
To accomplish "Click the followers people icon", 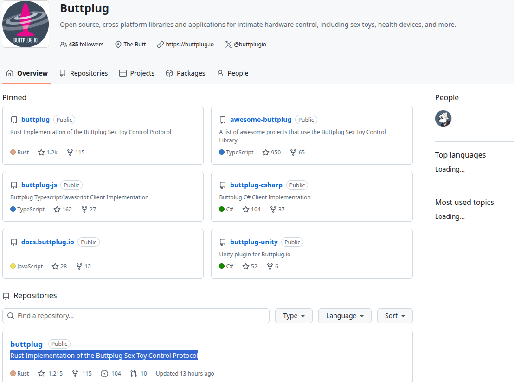I will click(x=63, y=44).
